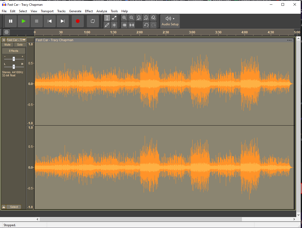Skip to end of track
Screen dimensions: 302x228
coord(63,21)
